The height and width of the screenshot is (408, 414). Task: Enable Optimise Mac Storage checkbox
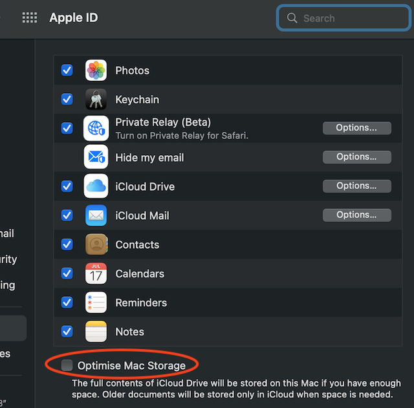(67, 365)
